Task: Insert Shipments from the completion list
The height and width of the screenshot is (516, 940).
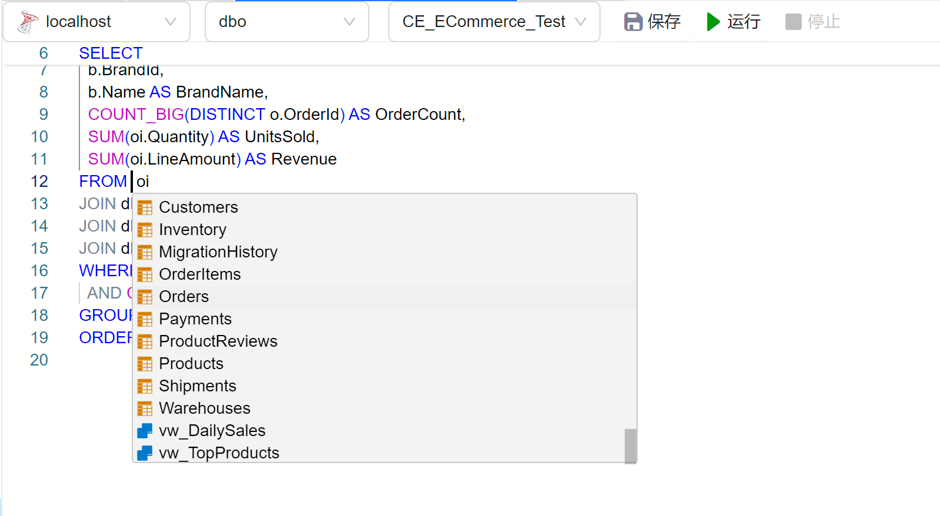Action: pos(198,386)
